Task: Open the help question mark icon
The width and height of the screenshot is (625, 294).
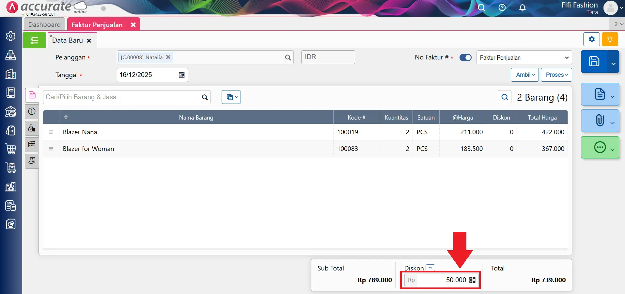Action: pos(502,8)
